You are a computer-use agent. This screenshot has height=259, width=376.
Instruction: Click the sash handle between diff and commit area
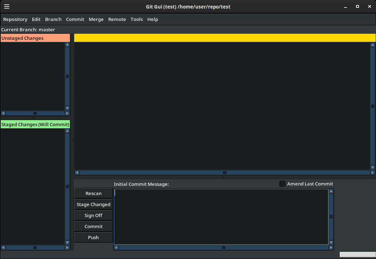[225, 178]
